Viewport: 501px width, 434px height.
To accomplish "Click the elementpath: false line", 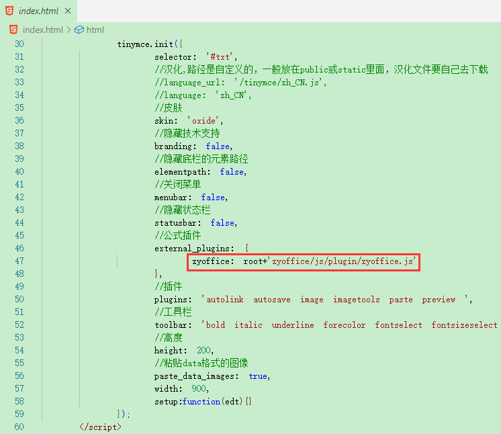I will point(200,172).
